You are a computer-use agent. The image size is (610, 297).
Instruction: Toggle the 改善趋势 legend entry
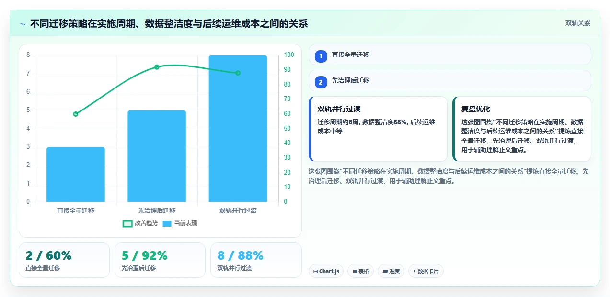(140, 223)
